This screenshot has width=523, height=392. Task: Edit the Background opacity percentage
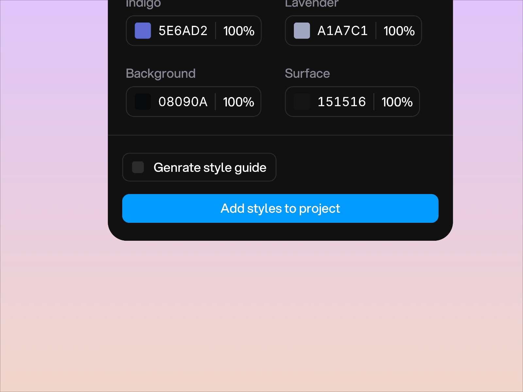coord(238,102)
